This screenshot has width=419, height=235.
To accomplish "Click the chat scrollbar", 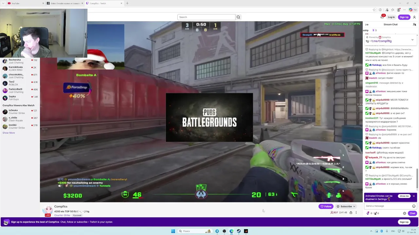I will pos(417,178).
